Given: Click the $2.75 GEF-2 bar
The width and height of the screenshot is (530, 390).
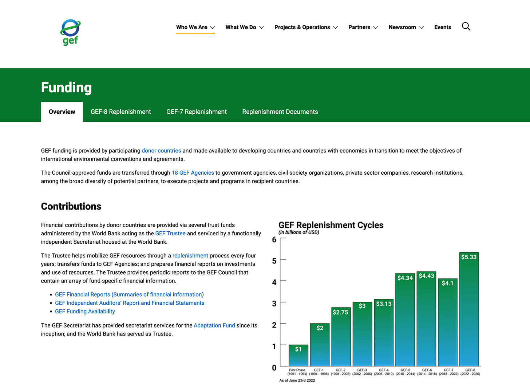Looking at the screenshot, I should click(x=341, y=337).
